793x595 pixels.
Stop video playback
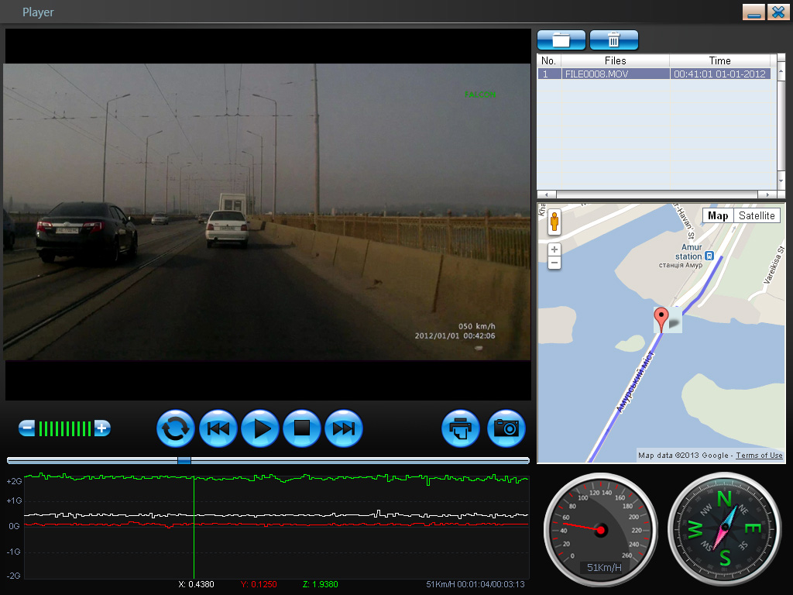[x=301, y=428]
